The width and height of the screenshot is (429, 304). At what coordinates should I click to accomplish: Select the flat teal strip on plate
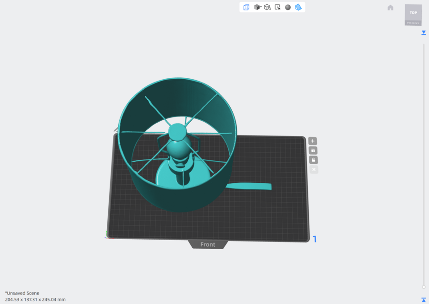[x=249, y=187]
